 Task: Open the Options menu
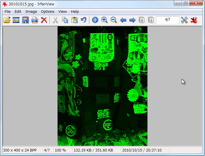48,12
